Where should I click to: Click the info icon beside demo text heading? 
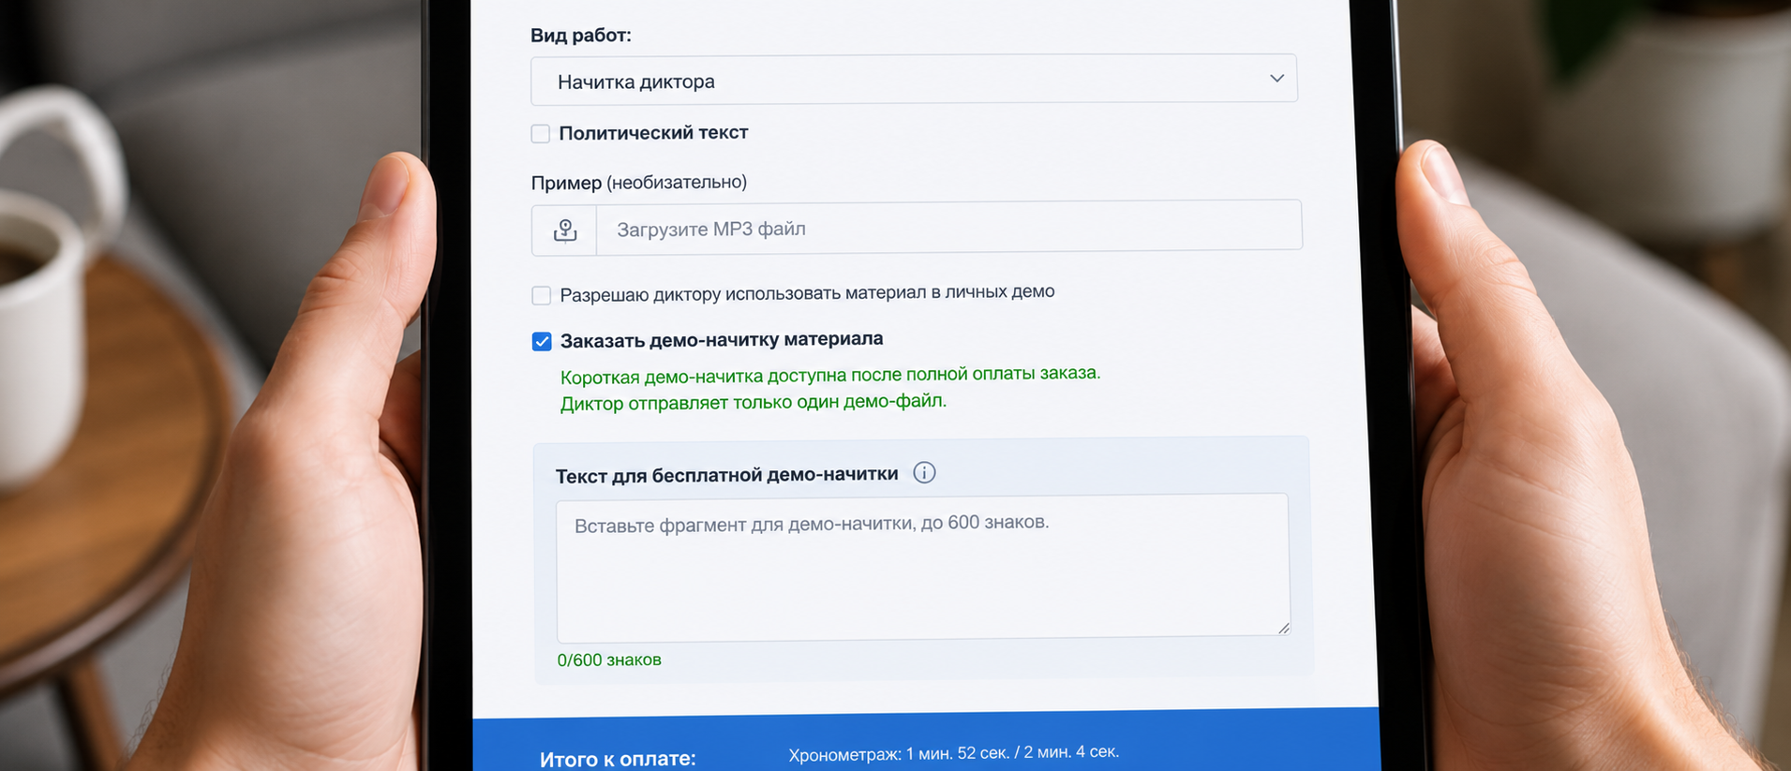coord(924,472)
